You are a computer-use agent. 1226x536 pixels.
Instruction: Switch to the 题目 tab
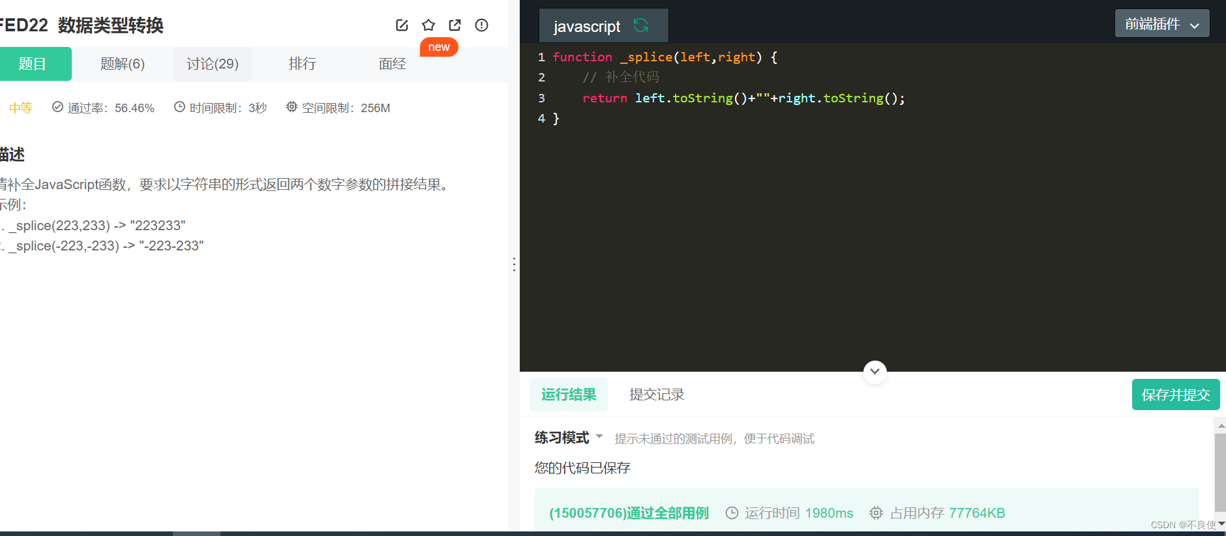coord(33,64)
